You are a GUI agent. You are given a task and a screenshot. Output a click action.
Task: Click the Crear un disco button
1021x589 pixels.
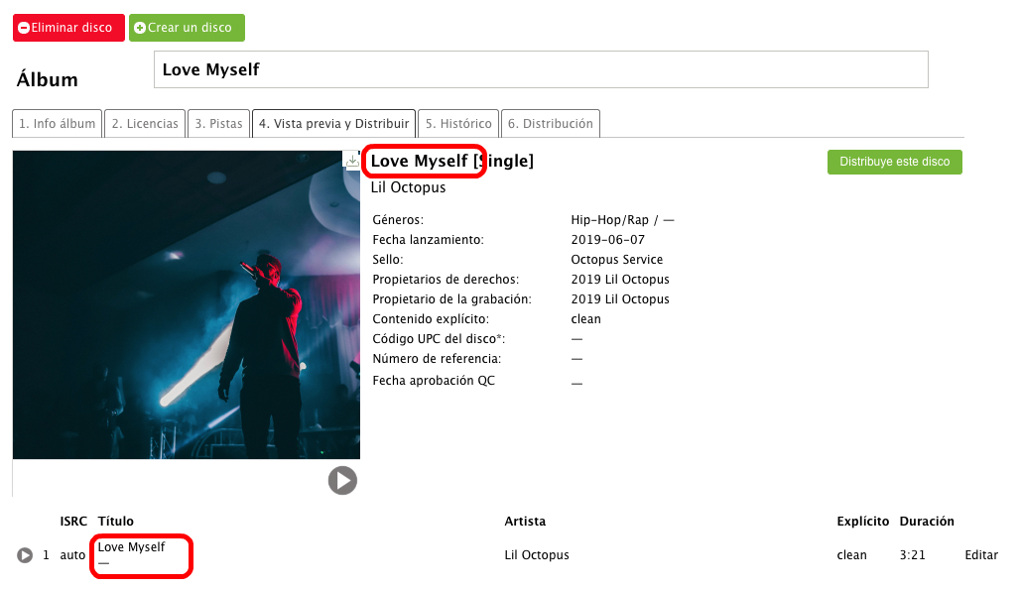pos(187,28)
